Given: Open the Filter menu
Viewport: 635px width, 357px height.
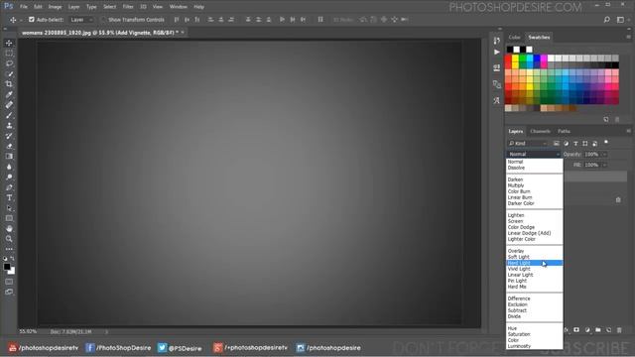Looking at the screenshot, I should point(128,7).
